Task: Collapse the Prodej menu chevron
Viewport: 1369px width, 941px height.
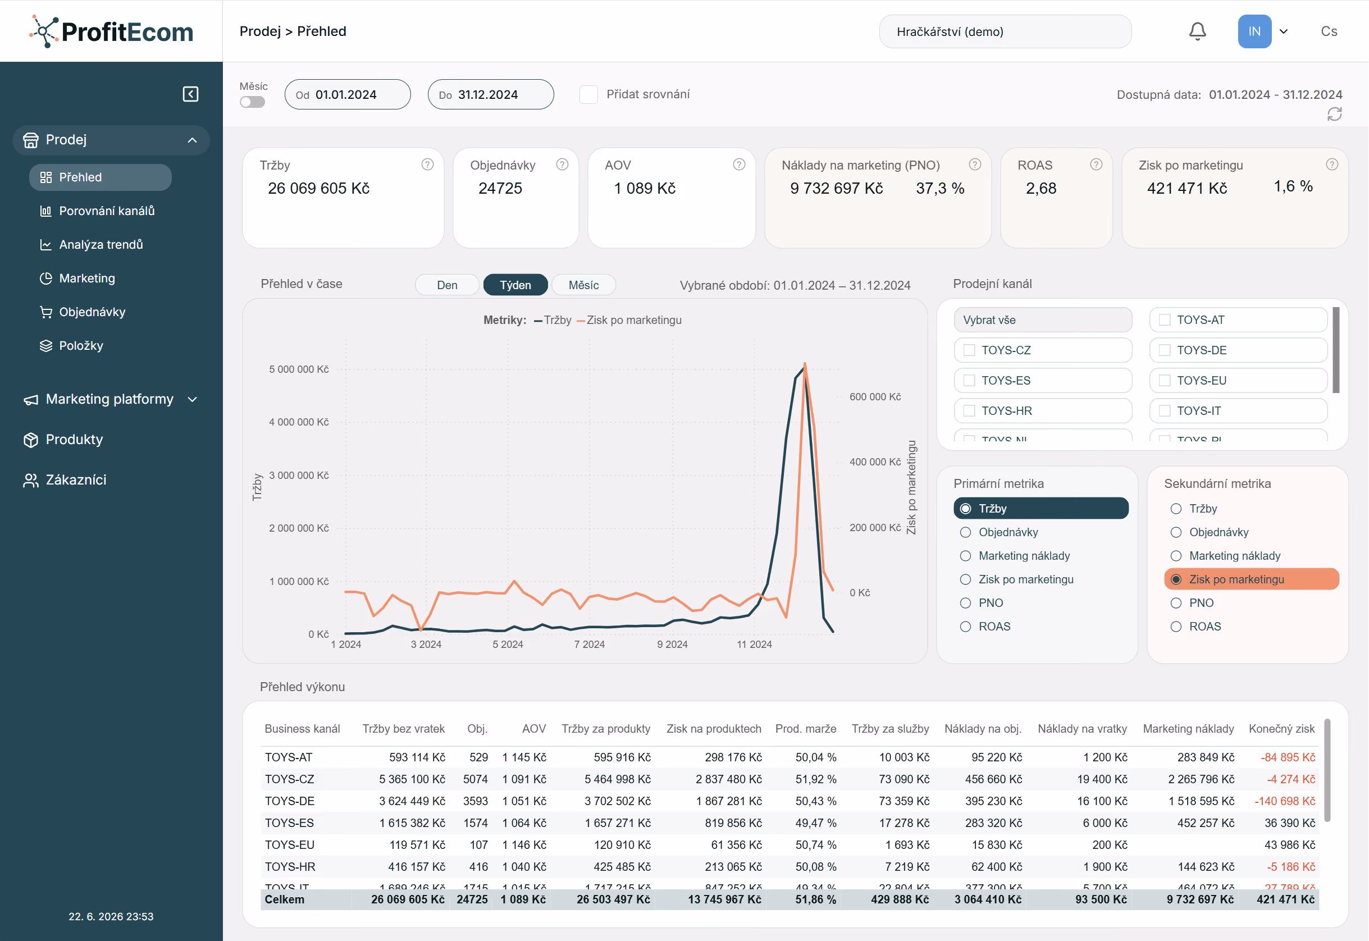Action: pyautogui.click(x=192, y=140)
